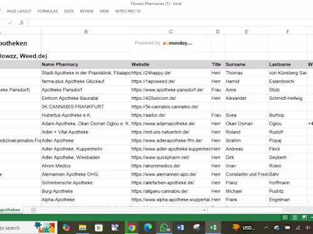
Task: Open the https://420unicorn.de/ link
Action: point(154,98)
